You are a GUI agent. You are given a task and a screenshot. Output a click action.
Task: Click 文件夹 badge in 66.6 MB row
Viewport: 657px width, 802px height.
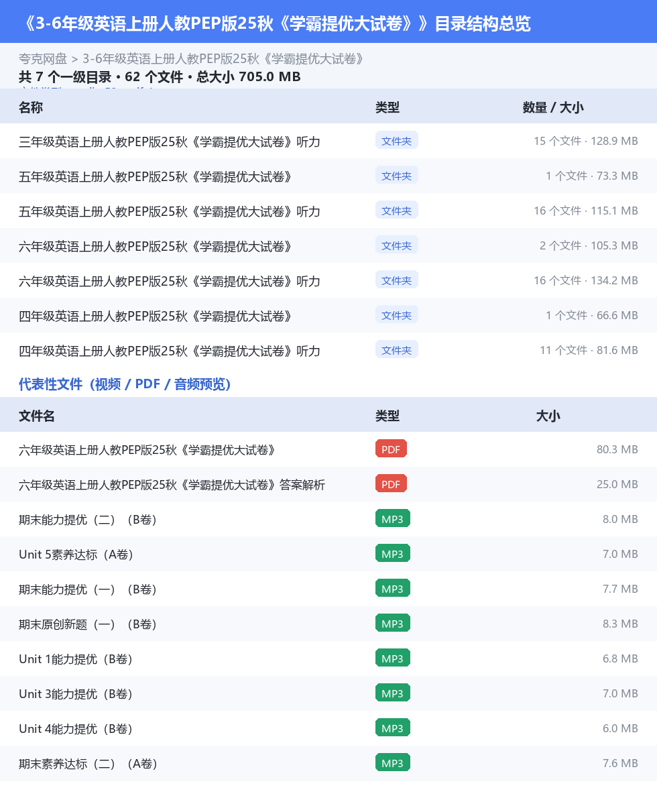click(397, 315)
